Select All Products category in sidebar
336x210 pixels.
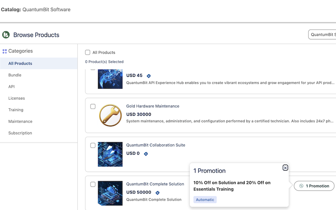39,63
